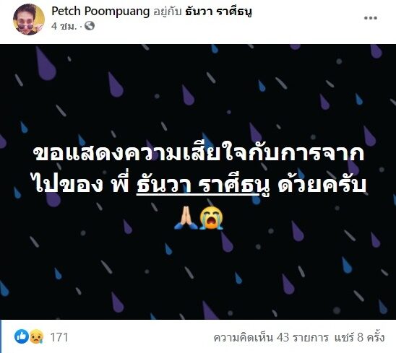Click the praying hands emoji
396x353 pixels.
coord(186,217)
